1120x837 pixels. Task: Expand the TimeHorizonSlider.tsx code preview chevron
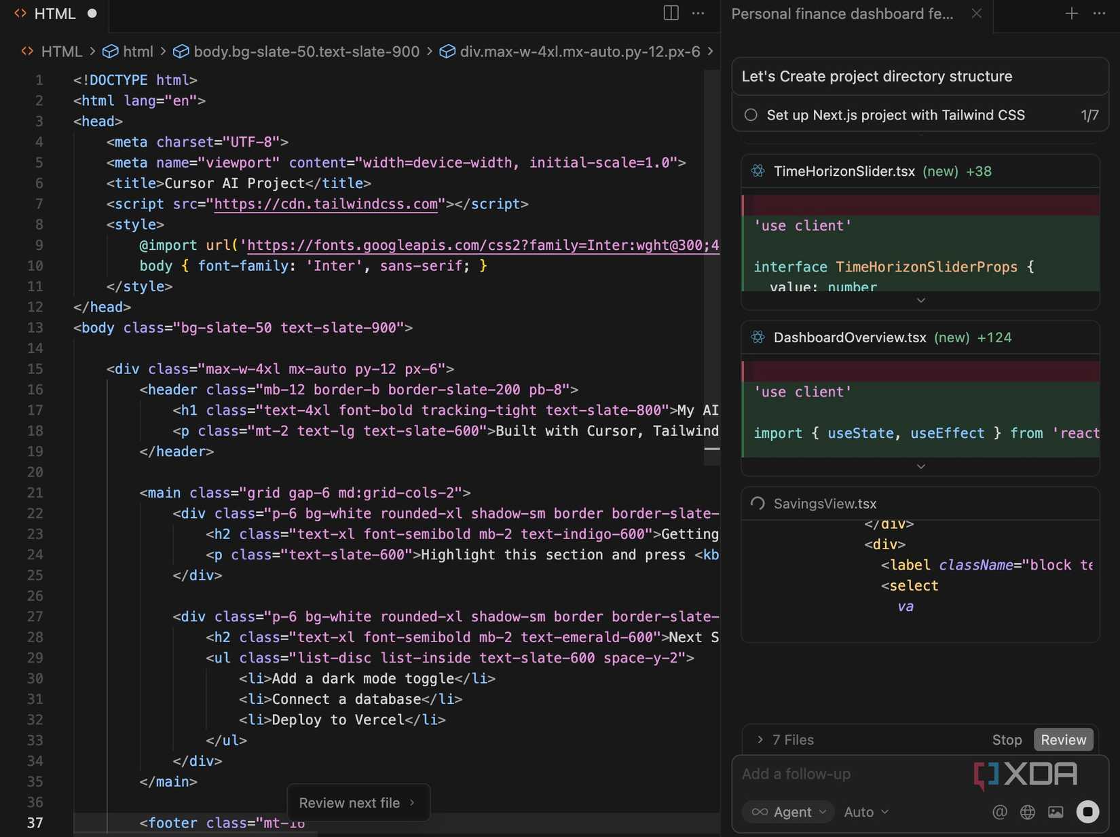click(920, 300)
